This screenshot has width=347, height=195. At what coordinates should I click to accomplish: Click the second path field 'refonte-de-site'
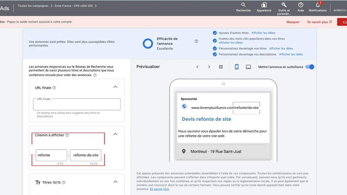click(86, 155)
